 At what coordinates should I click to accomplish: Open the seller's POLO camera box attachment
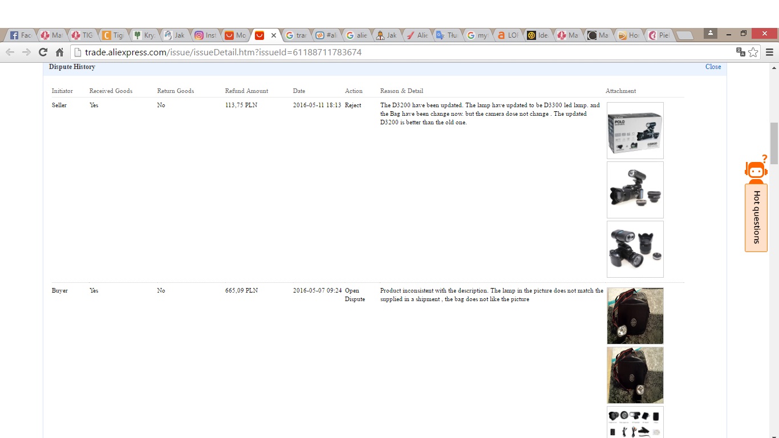pyautogui.click(x=635, y=131)
